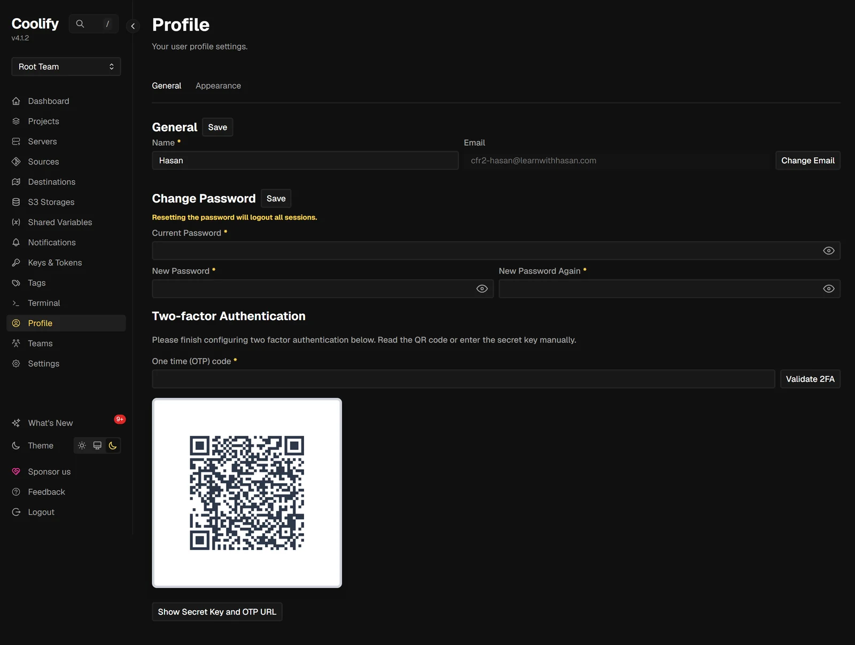Click the red 9+ notification badge
The width and height of the screenshot is (855, 645).
point(120,419)
